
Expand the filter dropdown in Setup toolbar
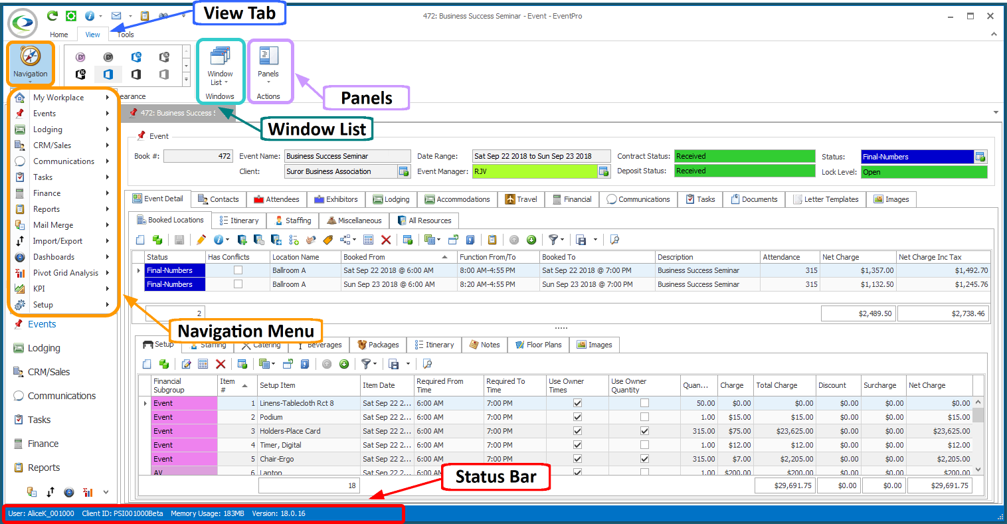(375, 364)
